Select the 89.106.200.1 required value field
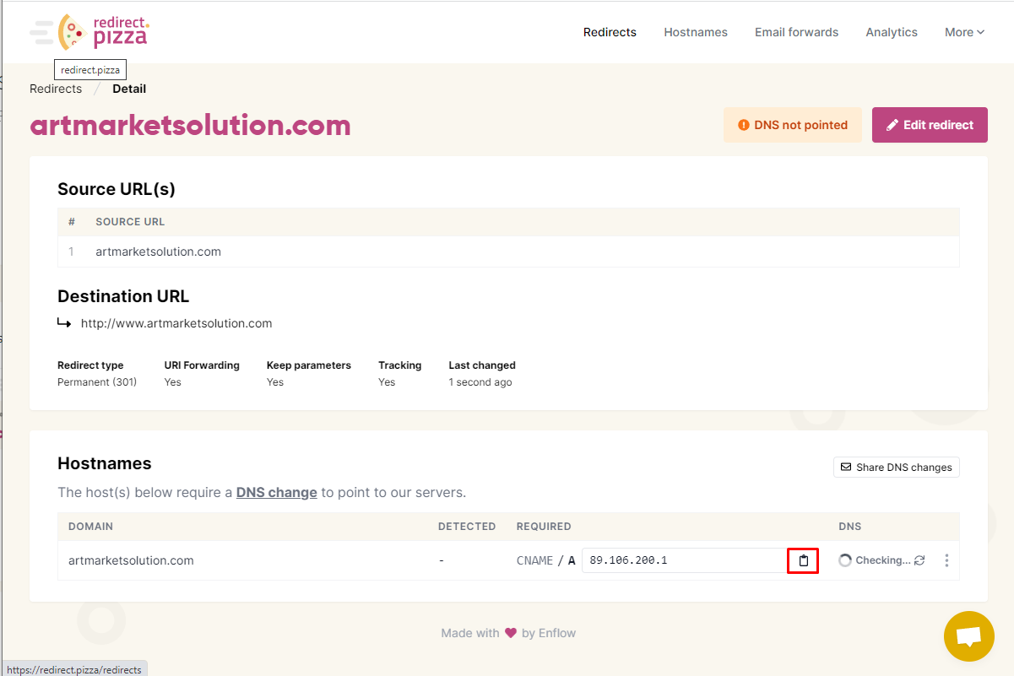Image resolution: width=1014 pixels, height=676 pixels. (x=685, y=560)
